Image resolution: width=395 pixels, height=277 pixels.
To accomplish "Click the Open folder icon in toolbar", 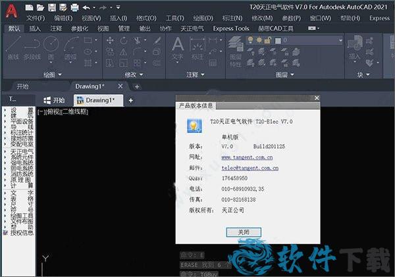I will pos(40,7).
